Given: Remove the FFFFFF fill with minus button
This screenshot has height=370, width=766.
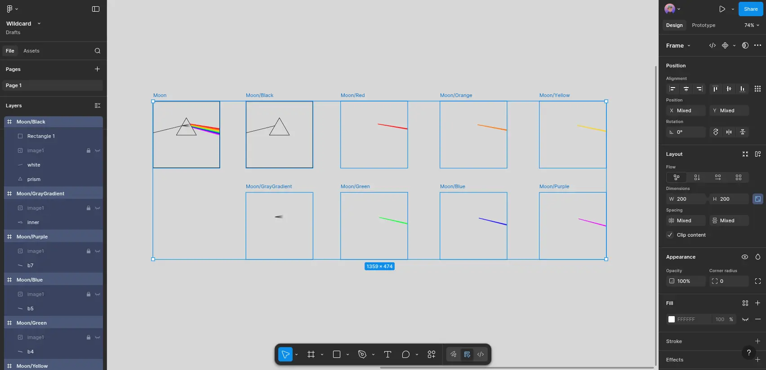Looking at the screenshot, I should (758, 319).
